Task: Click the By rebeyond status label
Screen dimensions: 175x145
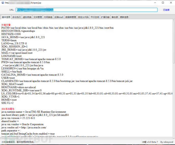Action: point(167,142)
